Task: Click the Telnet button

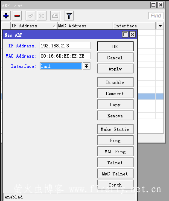Action: click(115, 163)
